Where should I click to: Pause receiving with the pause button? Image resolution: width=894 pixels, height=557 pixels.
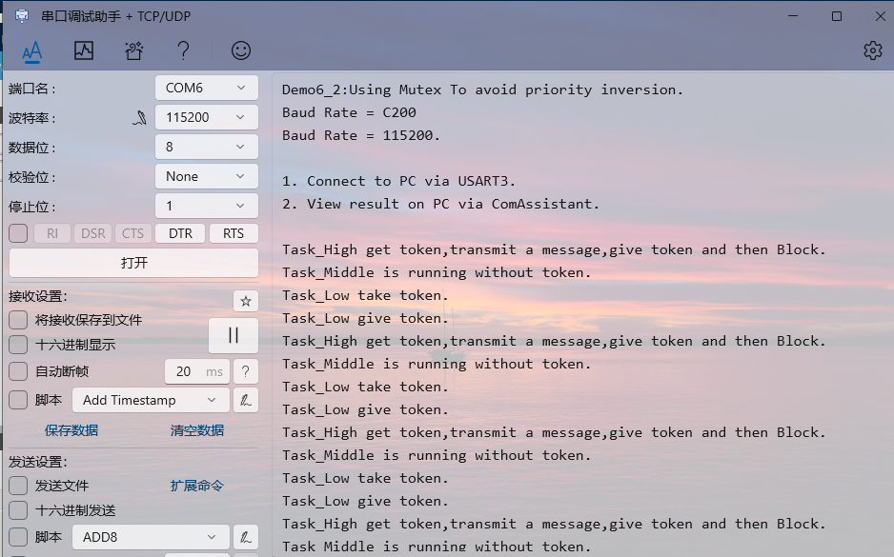pyautogui.click(x=234, y=335)
